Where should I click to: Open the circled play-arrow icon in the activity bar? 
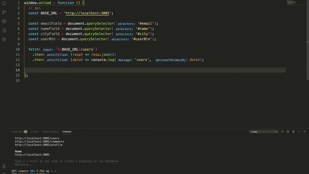click(4, 40)
